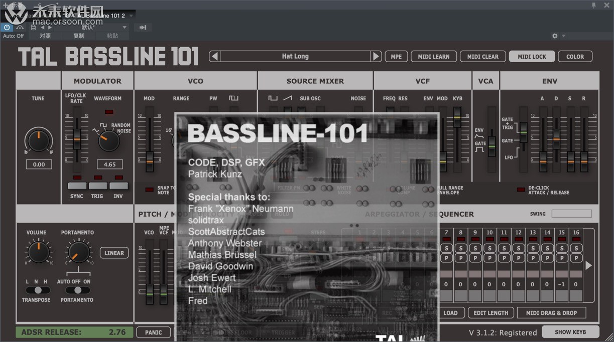Toggle step 7 LED in sequencer
This screenshot has height=342, width=614.
tap(446, 239)
